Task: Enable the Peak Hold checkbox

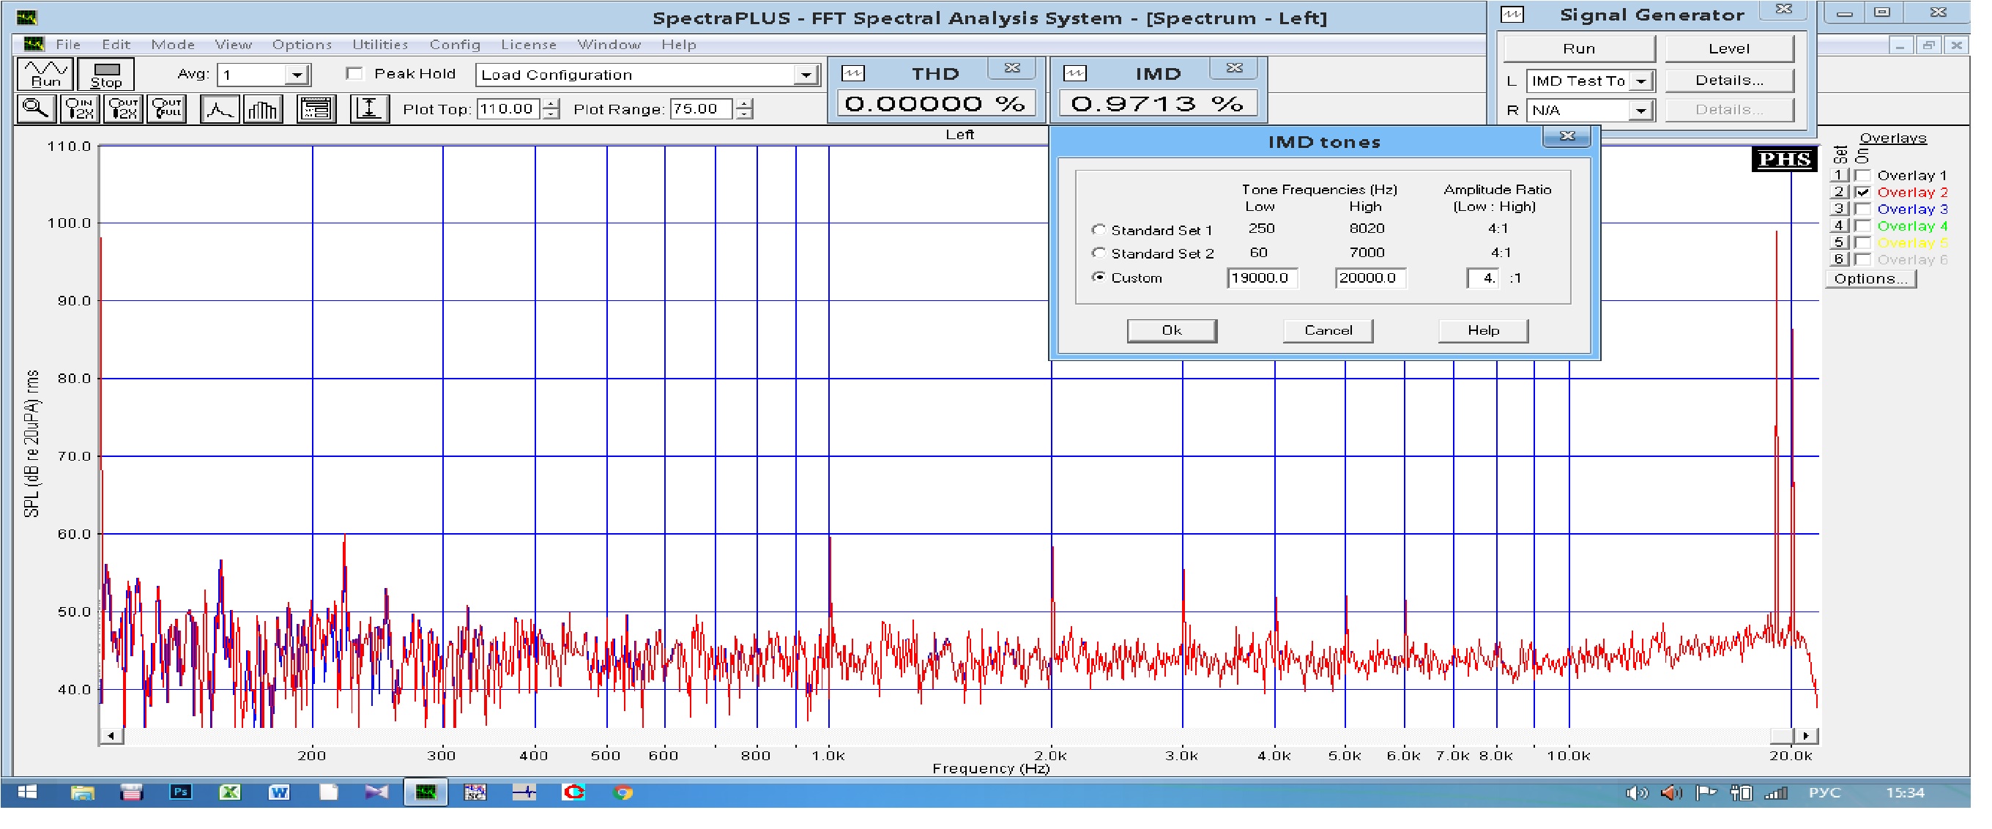Action: 355,73
